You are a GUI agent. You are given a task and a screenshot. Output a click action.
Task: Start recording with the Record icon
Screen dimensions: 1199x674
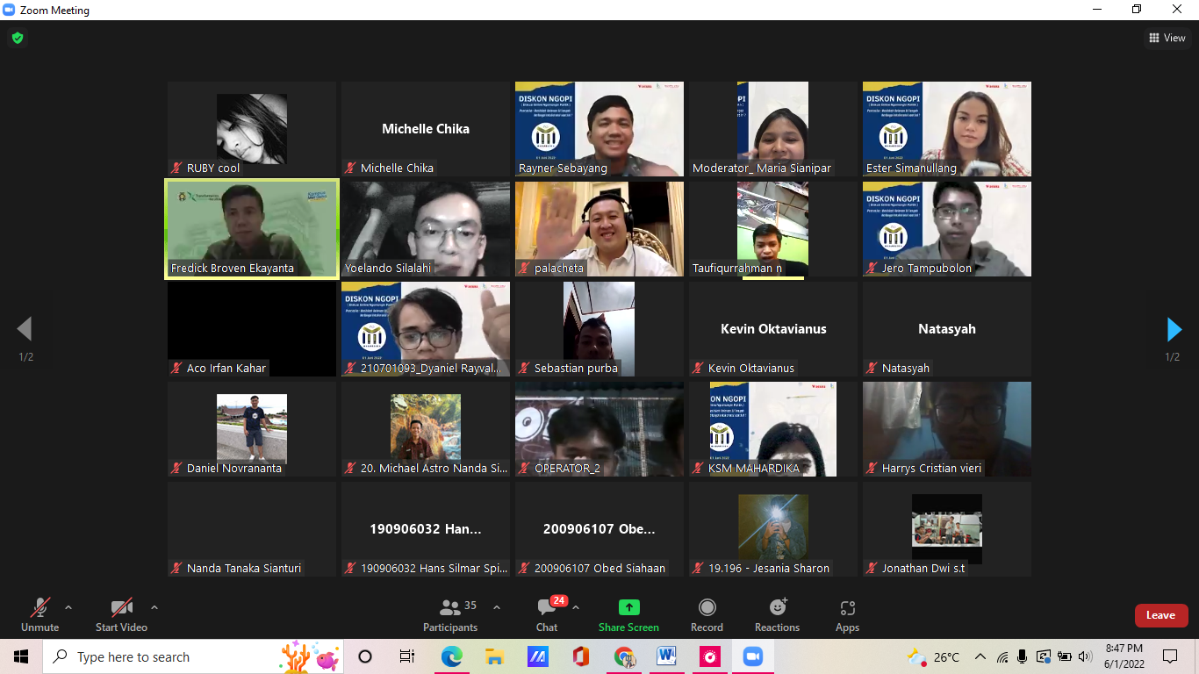(x=707, y=607)
